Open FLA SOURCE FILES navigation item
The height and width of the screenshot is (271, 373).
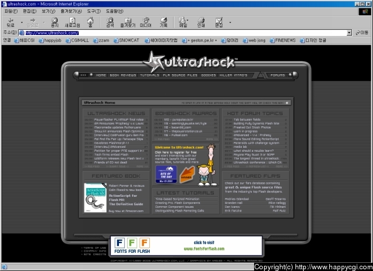[180, 75]
